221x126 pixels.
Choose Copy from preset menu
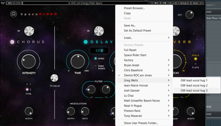tap(144, 13)
